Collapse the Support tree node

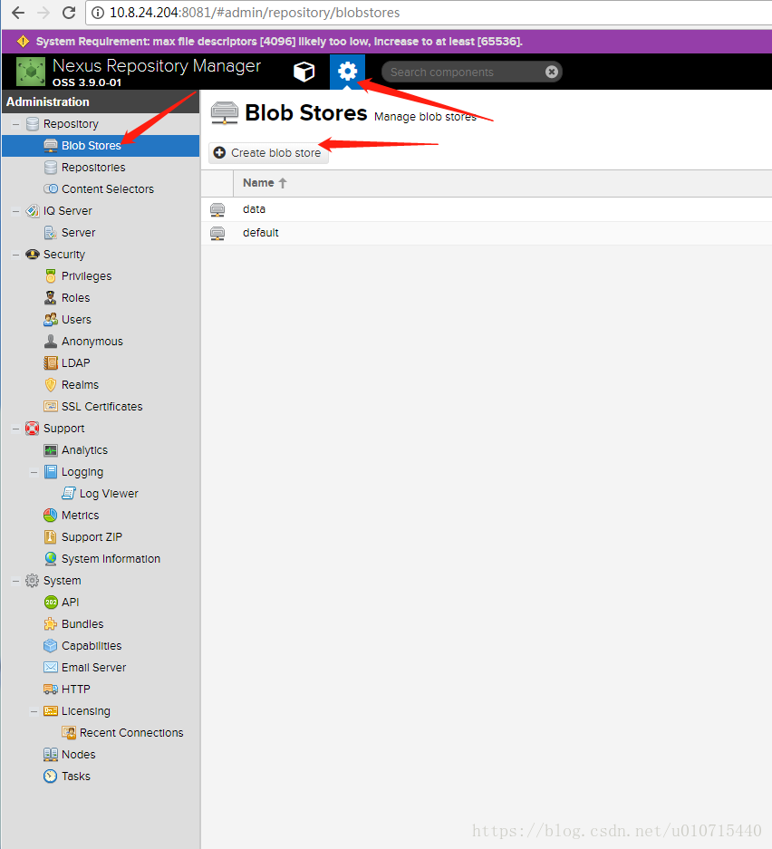pyautogui.click(x=16, y=429)
